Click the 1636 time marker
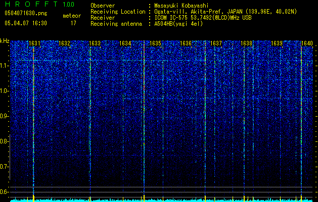 (186, 43)
